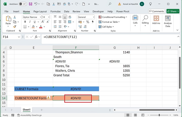Image resolution: width=182 pixels, height=117 pixels.
Task: Toggle Bold formatting
Action: 25,22
